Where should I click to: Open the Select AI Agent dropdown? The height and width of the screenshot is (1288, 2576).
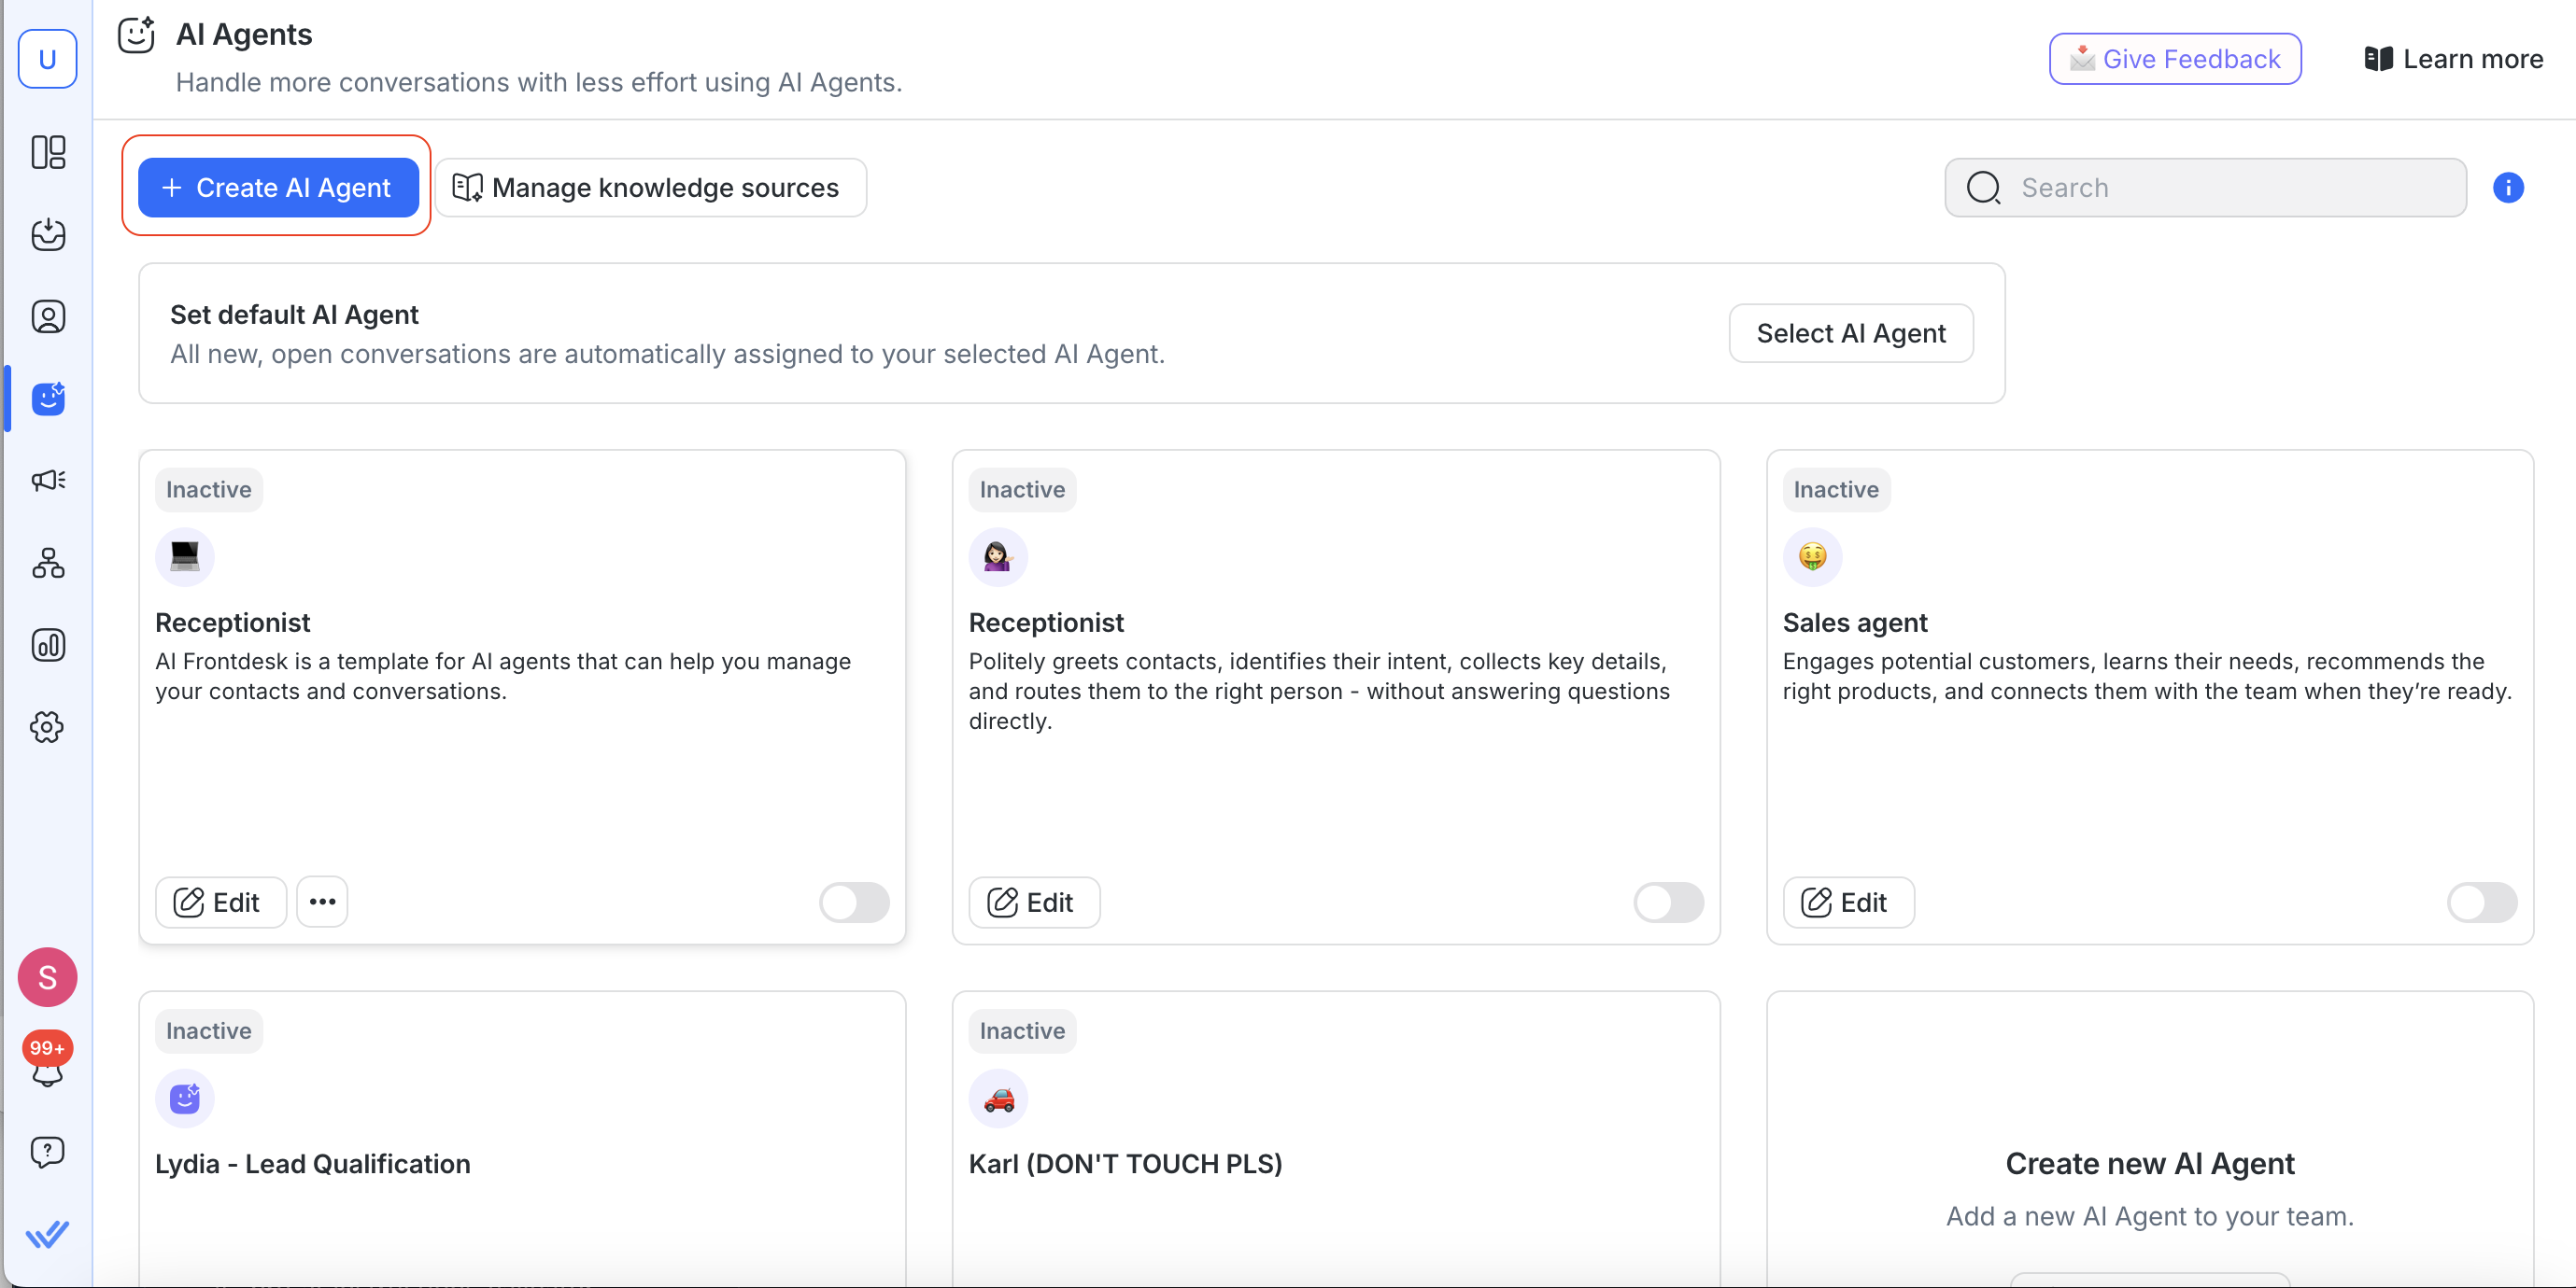coord(1850,333)
